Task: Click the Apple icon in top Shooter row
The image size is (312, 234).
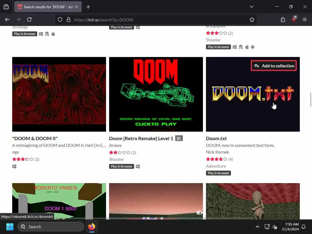Action: click(247, 47)
